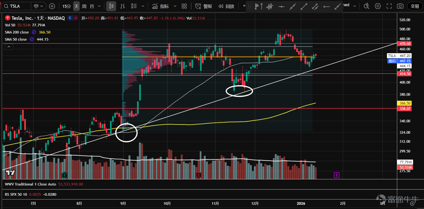Expand the timeframe list dropdown arrow
Screen dimensions: 424x209
pyautogui.click(x=99, y=6)
